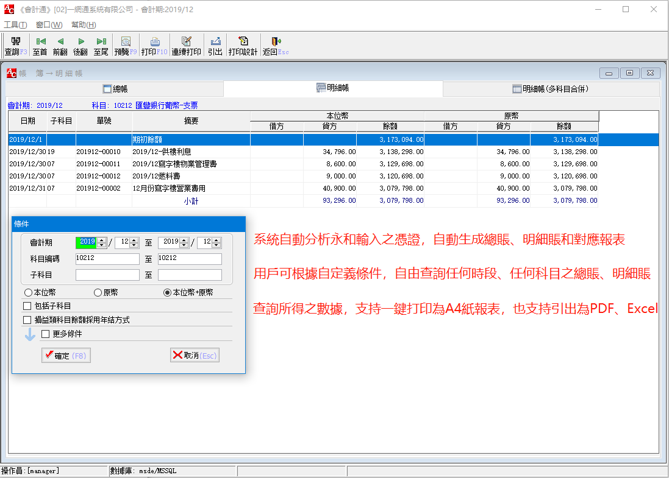The image size is (669, 478).
Task: Click the 至首 jump-to-first icon
Action: click(39, 44)
